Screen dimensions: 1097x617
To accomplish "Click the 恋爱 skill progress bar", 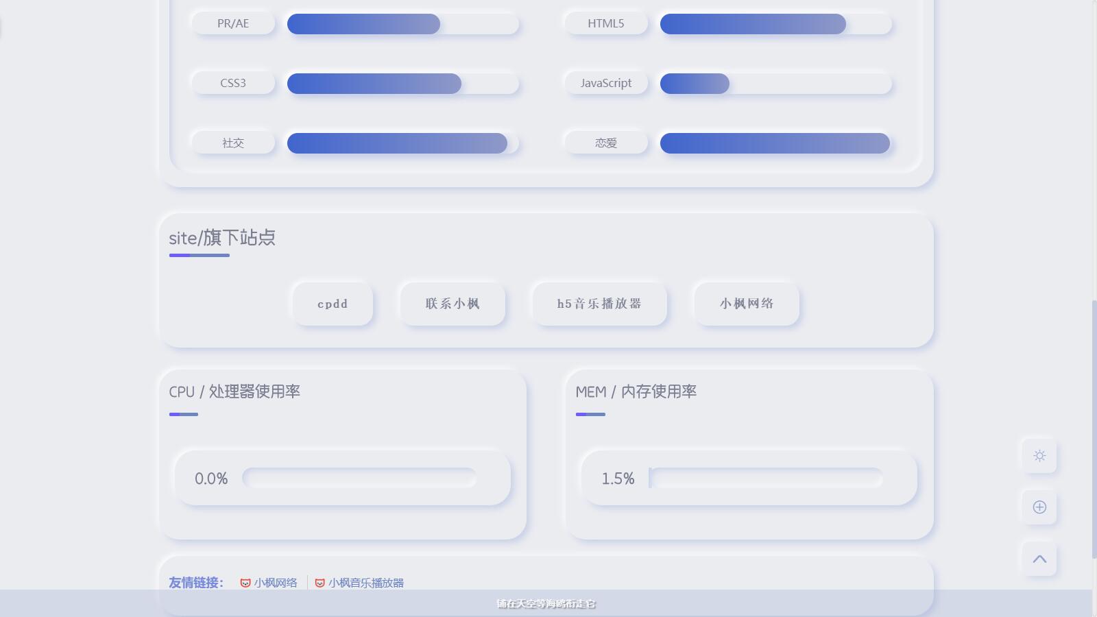I will pos(775,143).
